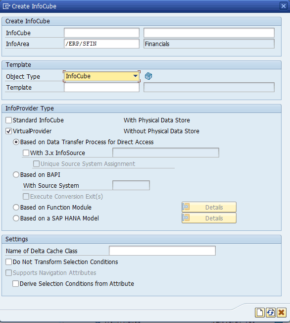Click the orange X cancel icon
This screenshot has width=290, height=323.
pyautogui.click(x=282, y=313)
